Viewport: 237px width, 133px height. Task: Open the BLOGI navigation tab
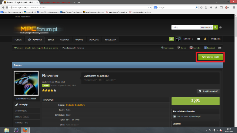click(51, 40)
